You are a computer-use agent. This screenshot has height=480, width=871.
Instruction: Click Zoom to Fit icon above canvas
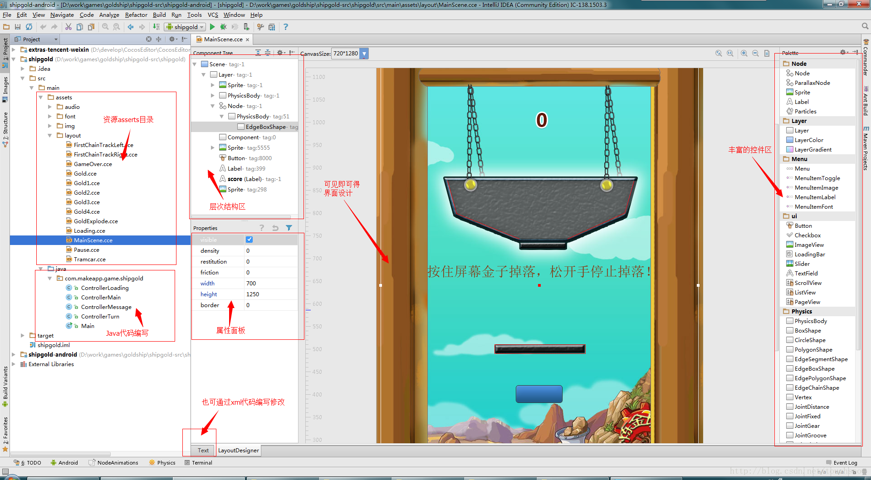(719, 53)
